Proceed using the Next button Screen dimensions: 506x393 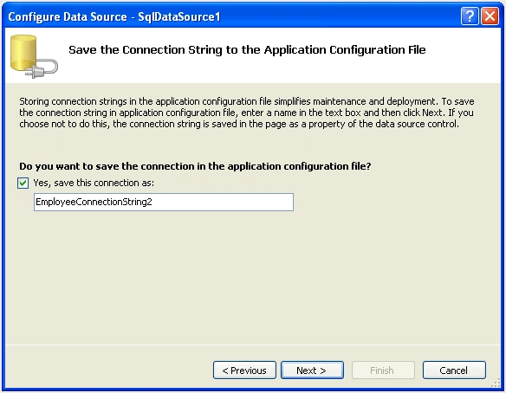pos(312,370)
